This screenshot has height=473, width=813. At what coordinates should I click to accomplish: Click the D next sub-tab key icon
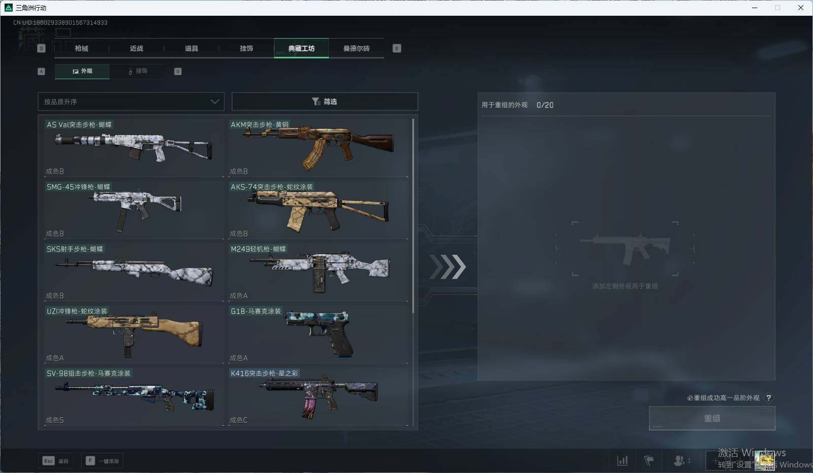178,71
